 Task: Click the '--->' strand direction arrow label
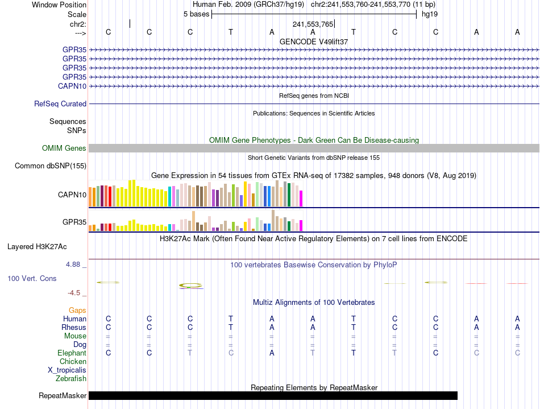pyautogui.click(x=80, y=33)
